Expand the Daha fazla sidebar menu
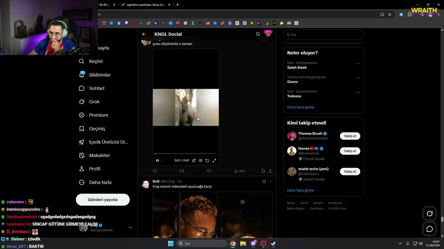 pyautogui.click(x=95, y=182)
